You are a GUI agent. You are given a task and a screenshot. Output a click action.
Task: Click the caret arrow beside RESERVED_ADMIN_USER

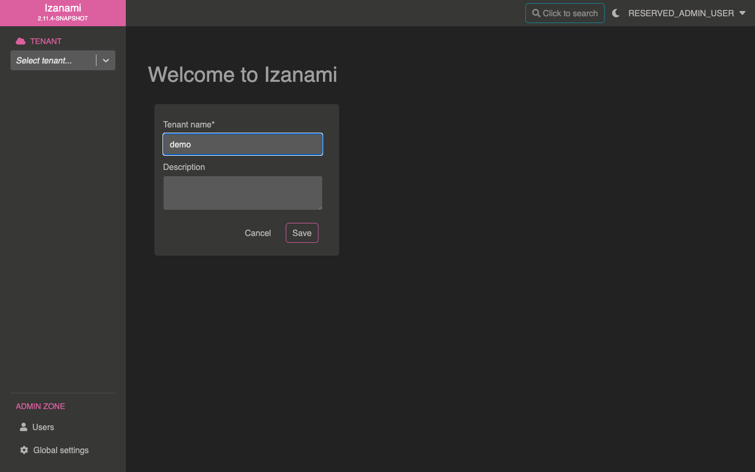742,13
